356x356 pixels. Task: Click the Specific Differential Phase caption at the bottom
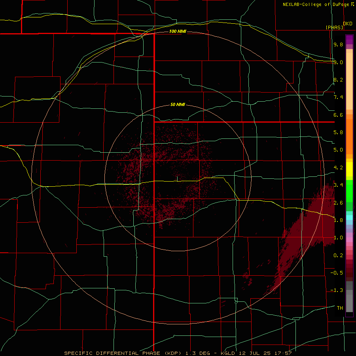(x=178, y=353)
